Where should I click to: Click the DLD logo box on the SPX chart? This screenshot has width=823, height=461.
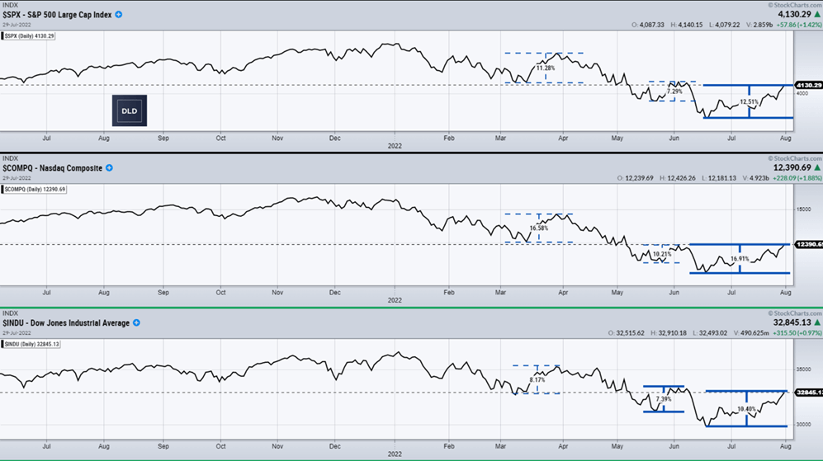coord(129,111)
